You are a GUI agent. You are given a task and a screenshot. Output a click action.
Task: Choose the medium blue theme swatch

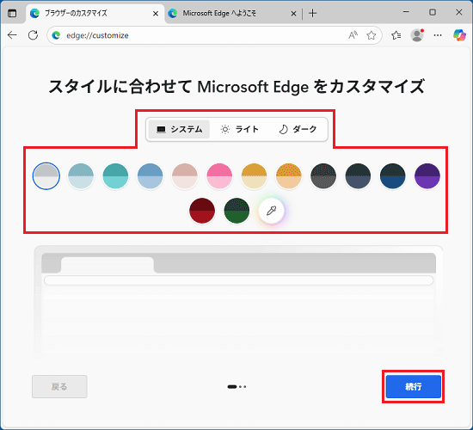tap(150, 176)
